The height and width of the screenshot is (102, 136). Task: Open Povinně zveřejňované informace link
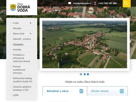coord(19,70)
